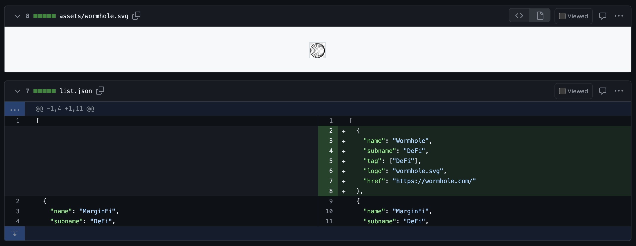Comment on the wormhole.svg file

pyautogui.click(x=603, y=16)
